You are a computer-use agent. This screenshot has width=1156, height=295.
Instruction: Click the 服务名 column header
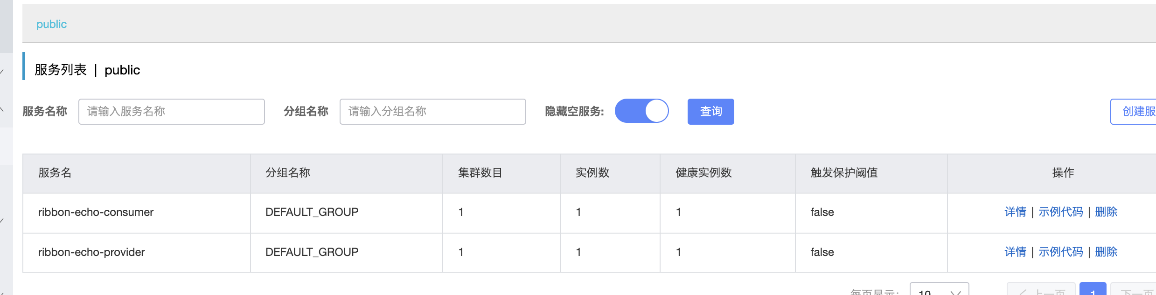coord(55,173)
